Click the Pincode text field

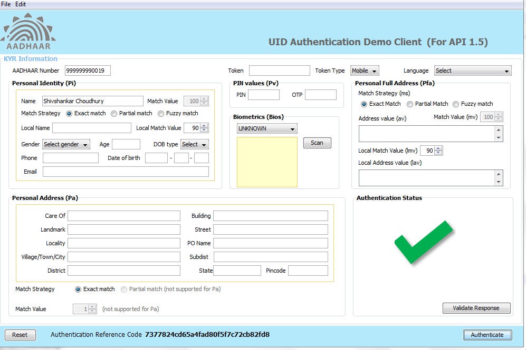coord(308,271)
